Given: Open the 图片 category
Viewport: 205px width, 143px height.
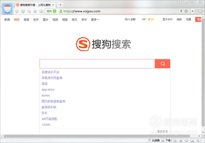Looking at the screenshot, I should [46, 20].
